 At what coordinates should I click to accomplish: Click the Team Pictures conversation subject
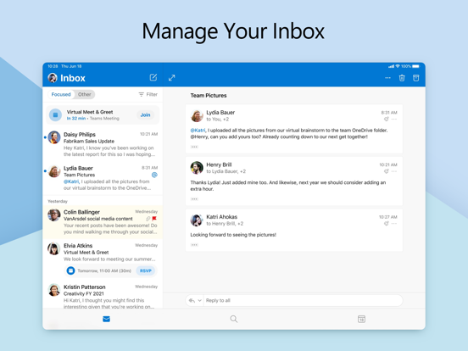[209, 96]
